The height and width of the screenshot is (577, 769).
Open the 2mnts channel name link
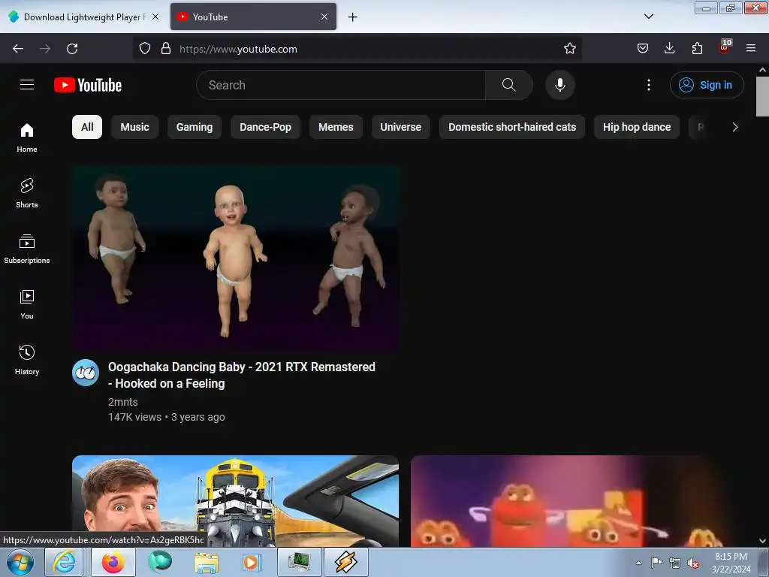tap(122, 402)
